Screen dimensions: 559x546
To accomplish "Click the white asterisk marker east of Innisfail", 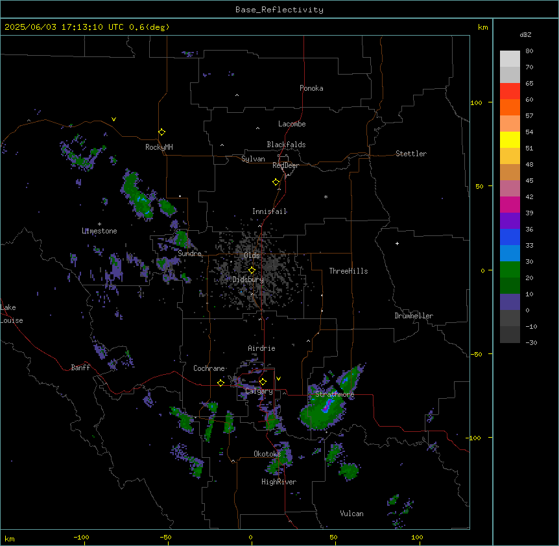I will click(326, 196).
